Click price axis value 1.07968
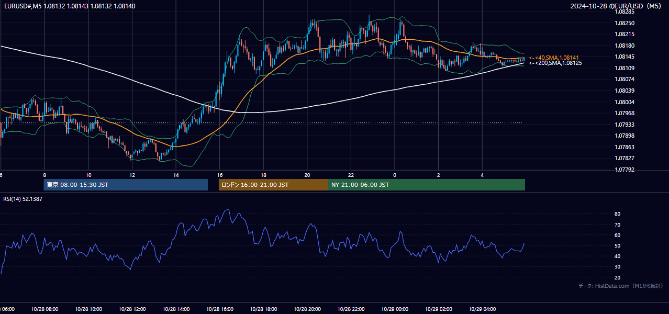This screenshot has width=669, height=314. (x=625, y=113)
